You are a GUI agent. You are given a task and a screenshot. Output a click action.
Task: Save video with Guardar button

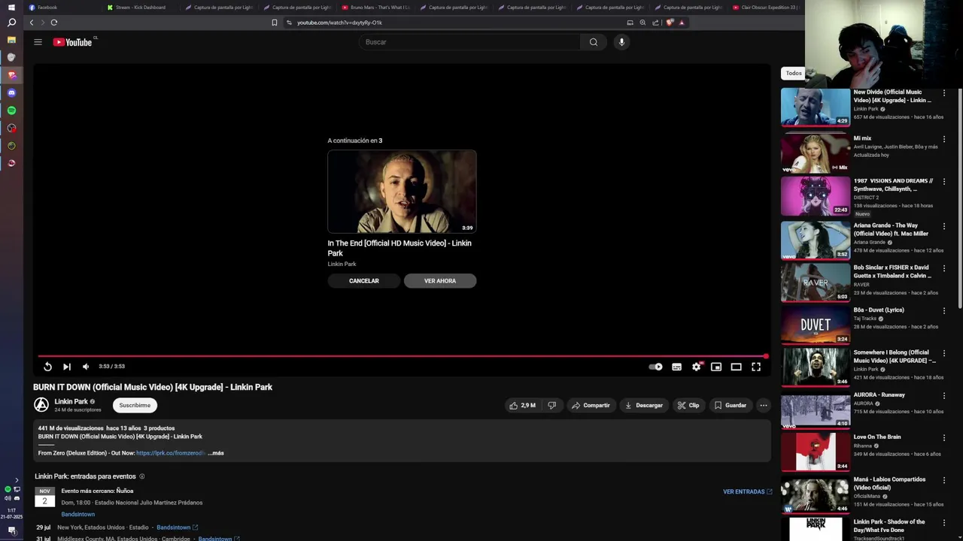tap(731, 405)
